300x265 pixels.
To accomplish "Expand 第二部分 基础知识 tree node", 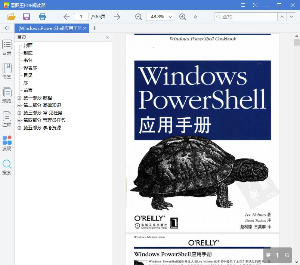I will 19,105.
